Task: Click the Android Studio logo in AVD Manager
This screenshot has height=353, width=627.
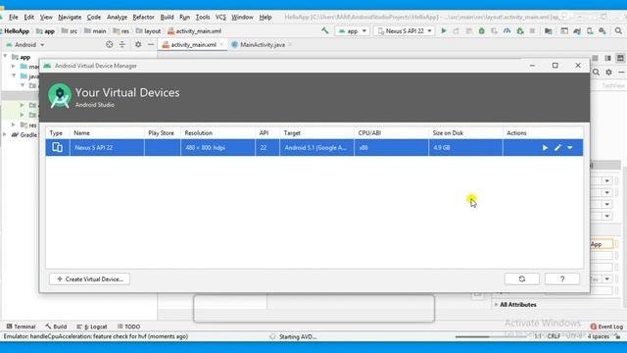Action: [60, 96]
